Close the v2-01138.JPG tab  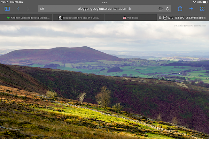pos(160,17)
